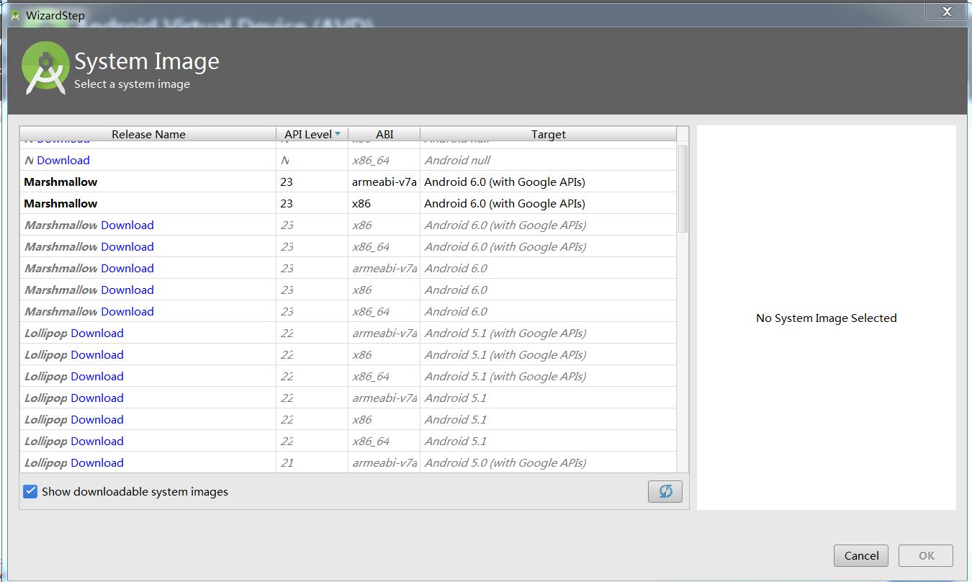Click the refresh system images icon button
The width and height of the screenshot is (972, 582).
(665, 491)
